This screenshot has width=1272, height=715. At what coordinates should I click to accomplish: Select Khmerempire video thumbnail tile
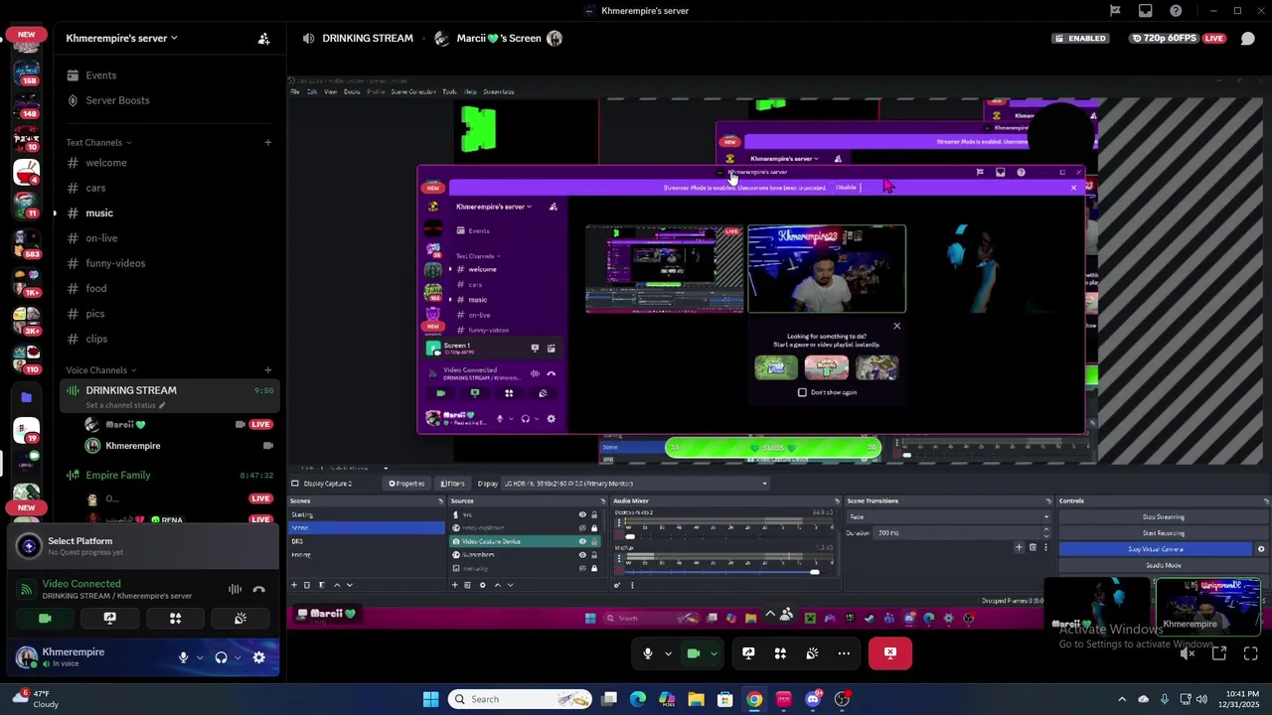1207,606
